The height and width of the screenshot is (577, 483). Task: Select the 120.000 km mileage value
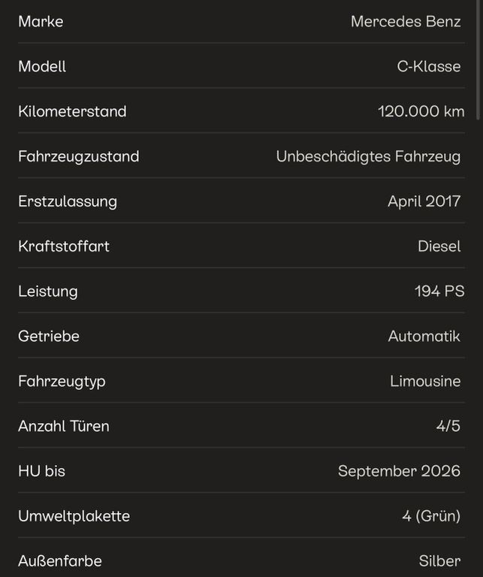click(x=421, y=112)
